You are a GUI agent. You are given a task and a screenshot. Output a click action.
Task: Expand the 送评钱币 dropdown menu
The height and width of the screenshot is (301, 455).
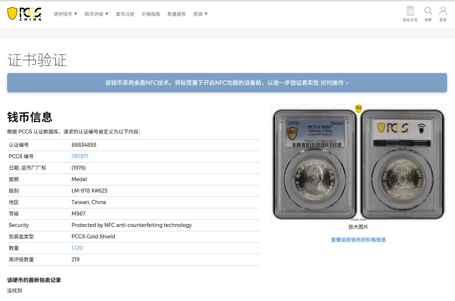[x=65, y=14]
